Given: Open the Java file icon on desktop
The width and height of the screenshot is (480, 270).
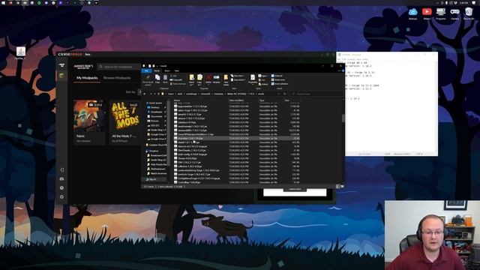Looking at the screenshot, I should (x=20, y=53).
